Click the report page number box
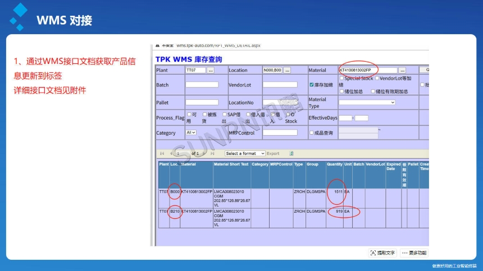Screen dimensions: 483x271 coord(182,153)
